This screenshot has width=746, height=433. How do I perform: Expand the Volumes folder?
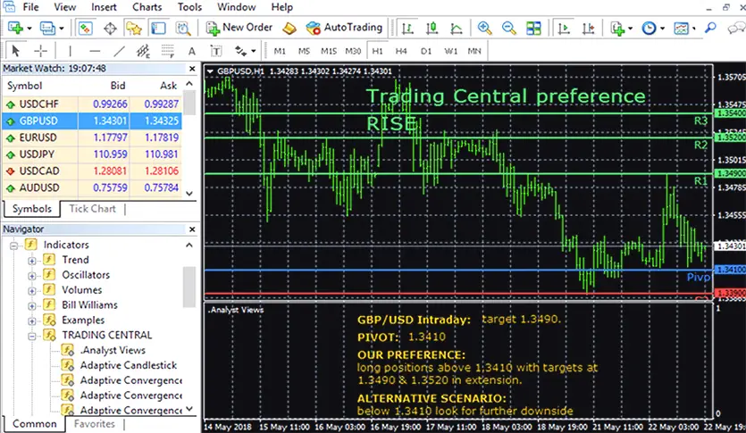(32, 290)
